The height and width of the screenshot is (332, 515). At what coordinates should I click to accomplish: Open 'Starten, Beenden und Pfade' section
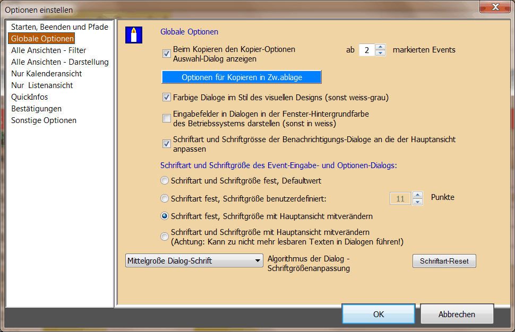tap(59, 27)
